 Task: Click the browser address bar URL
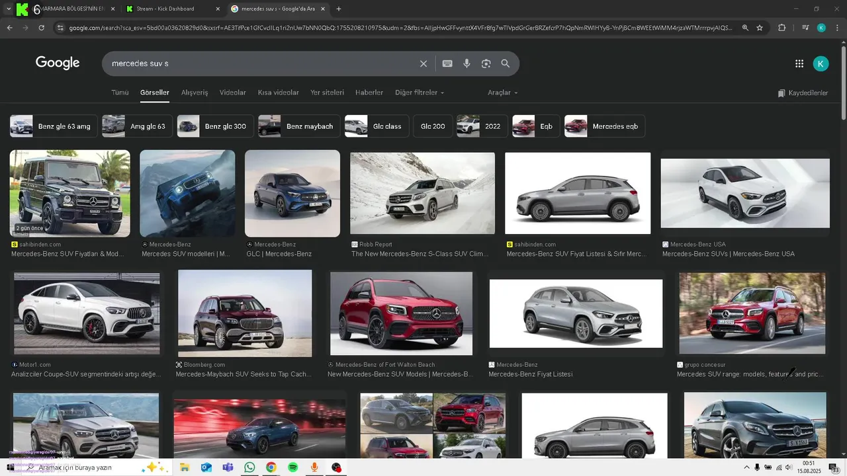point(400,28)
